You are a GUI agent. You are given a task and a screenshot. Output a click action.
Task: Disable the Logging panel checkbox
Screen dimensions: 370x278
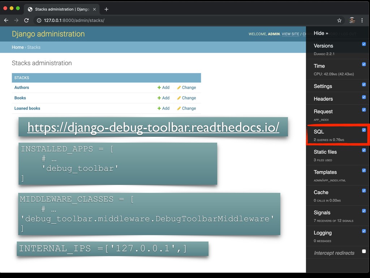click(x=364, y=231)
